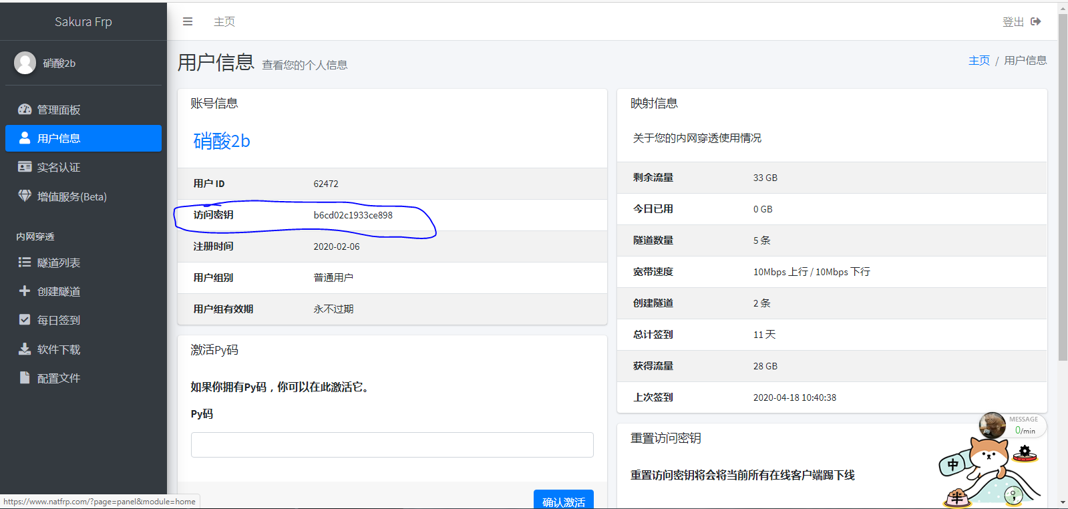Select 用户信息 sidebar item
This screenshot has height=509, width=1068.
pyautogui.click(x=83, y=138)
